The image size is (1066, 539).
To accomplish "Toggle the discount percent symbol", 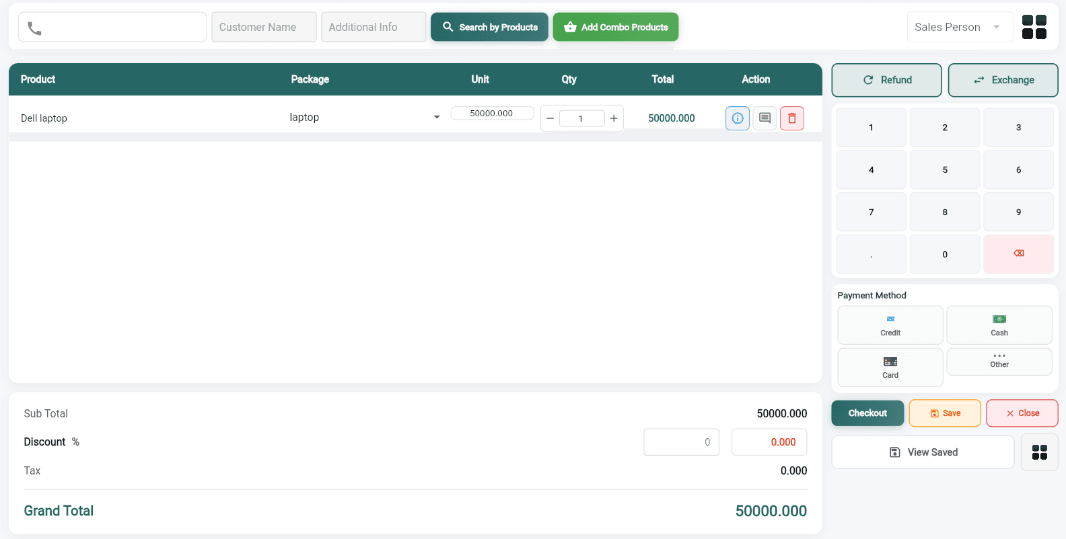I will 75,442.
